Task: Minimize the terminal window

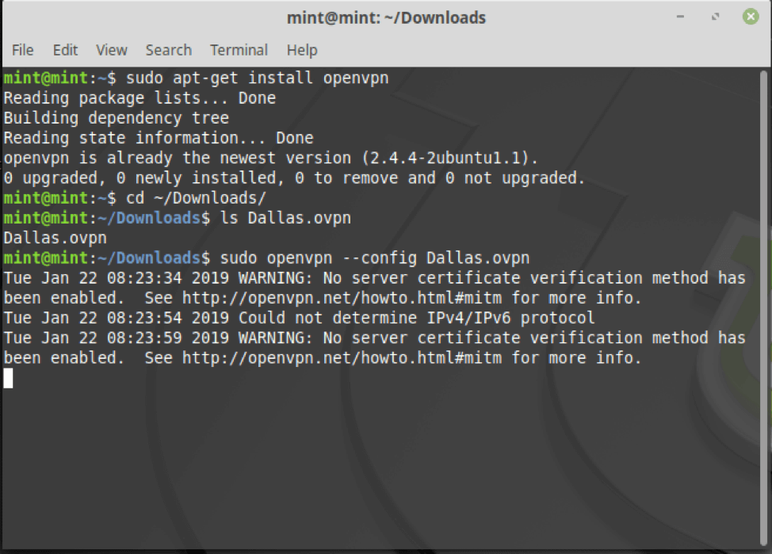Action: point(680,17)
